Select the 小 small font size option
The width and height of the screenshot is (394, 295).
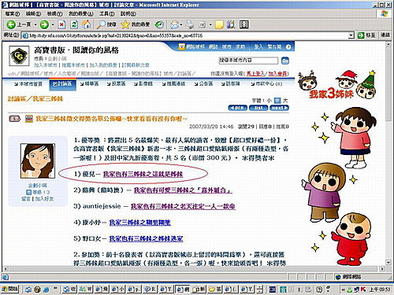click(x=269, y=101)
